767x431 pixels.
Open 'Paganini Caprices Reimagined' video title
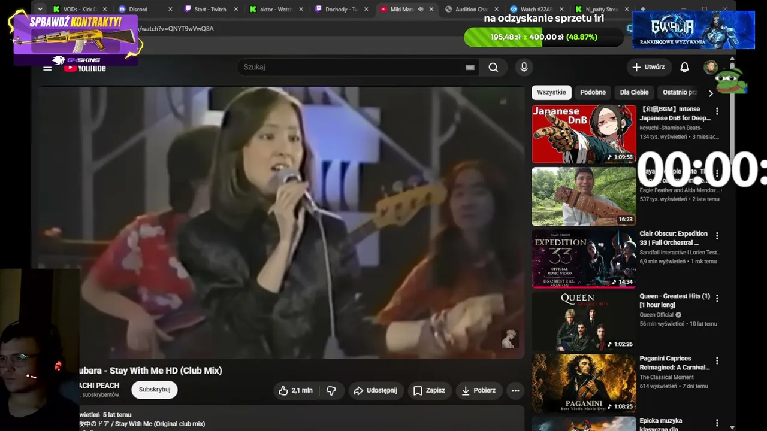(675, 363)
